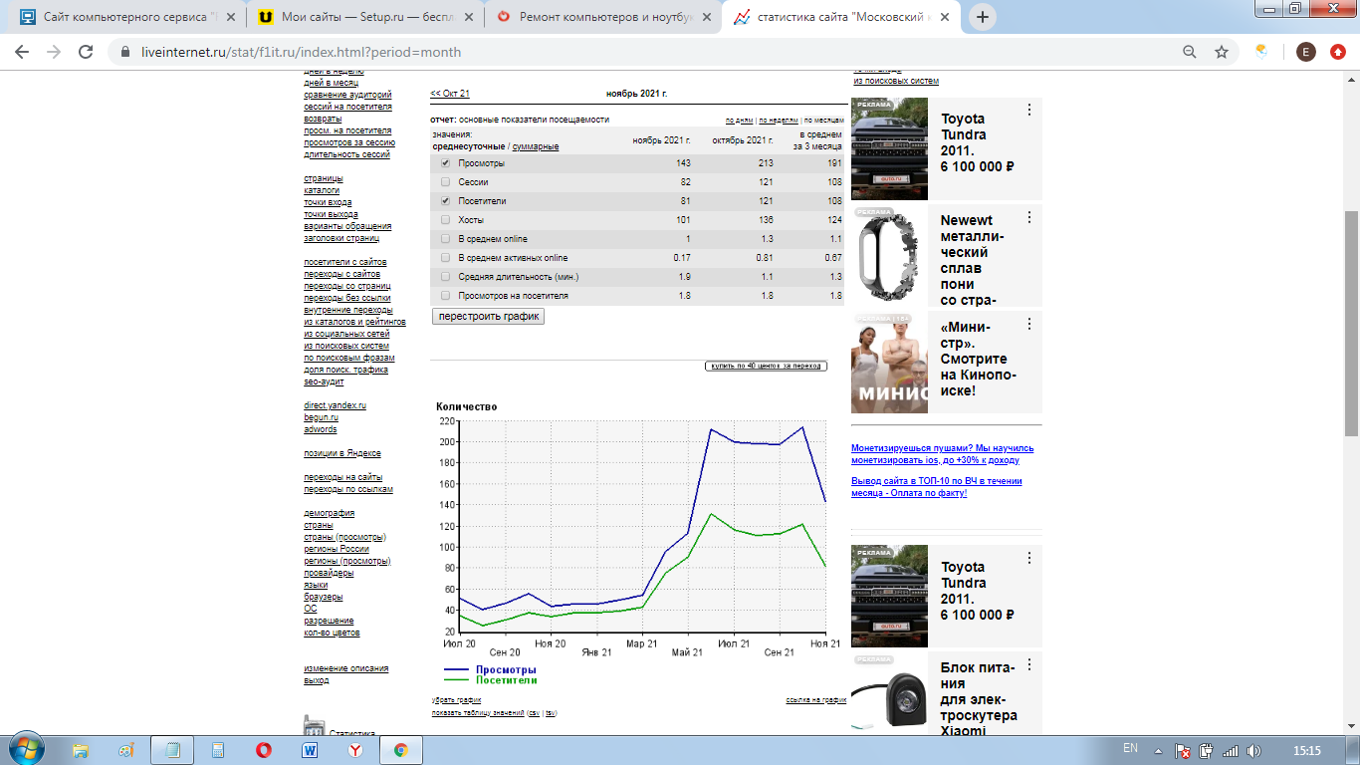Open the регионы России report link

tap(337, 549)
